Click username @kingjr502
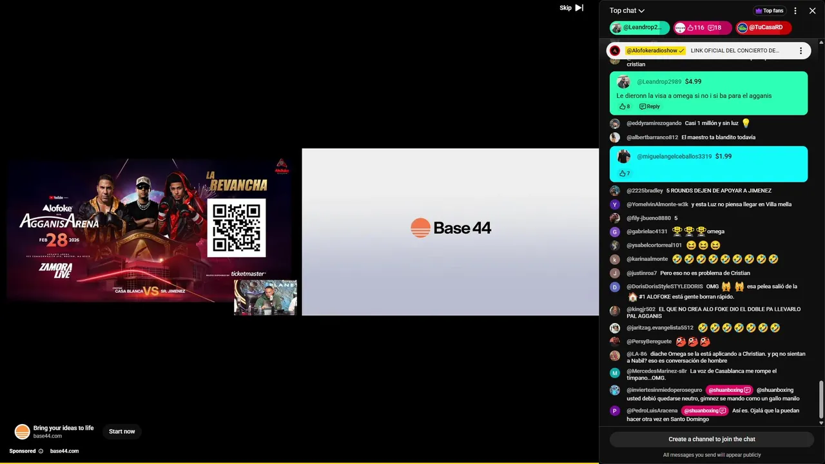This screenshot has width=825, height=464. [x=641, y=309]
